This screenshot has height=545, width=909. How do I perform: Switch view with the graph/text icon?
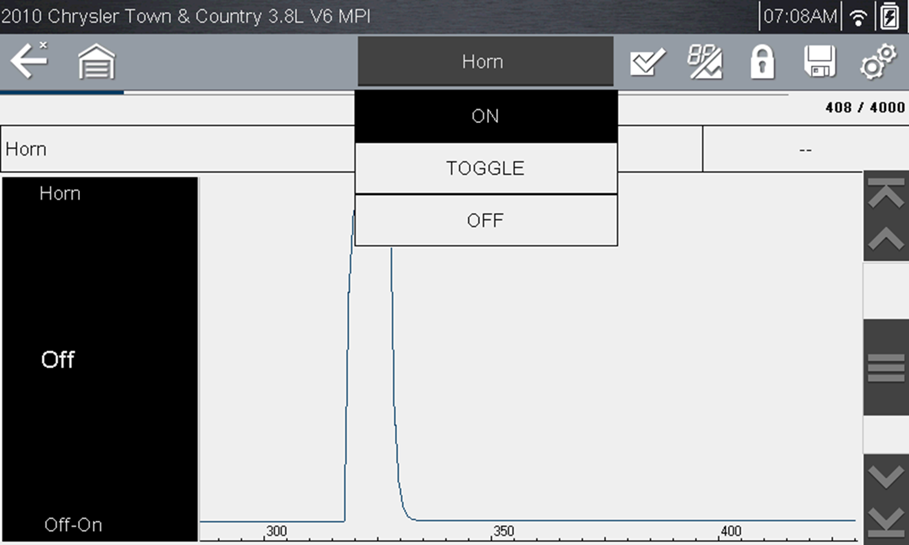(x=704, y=62)
